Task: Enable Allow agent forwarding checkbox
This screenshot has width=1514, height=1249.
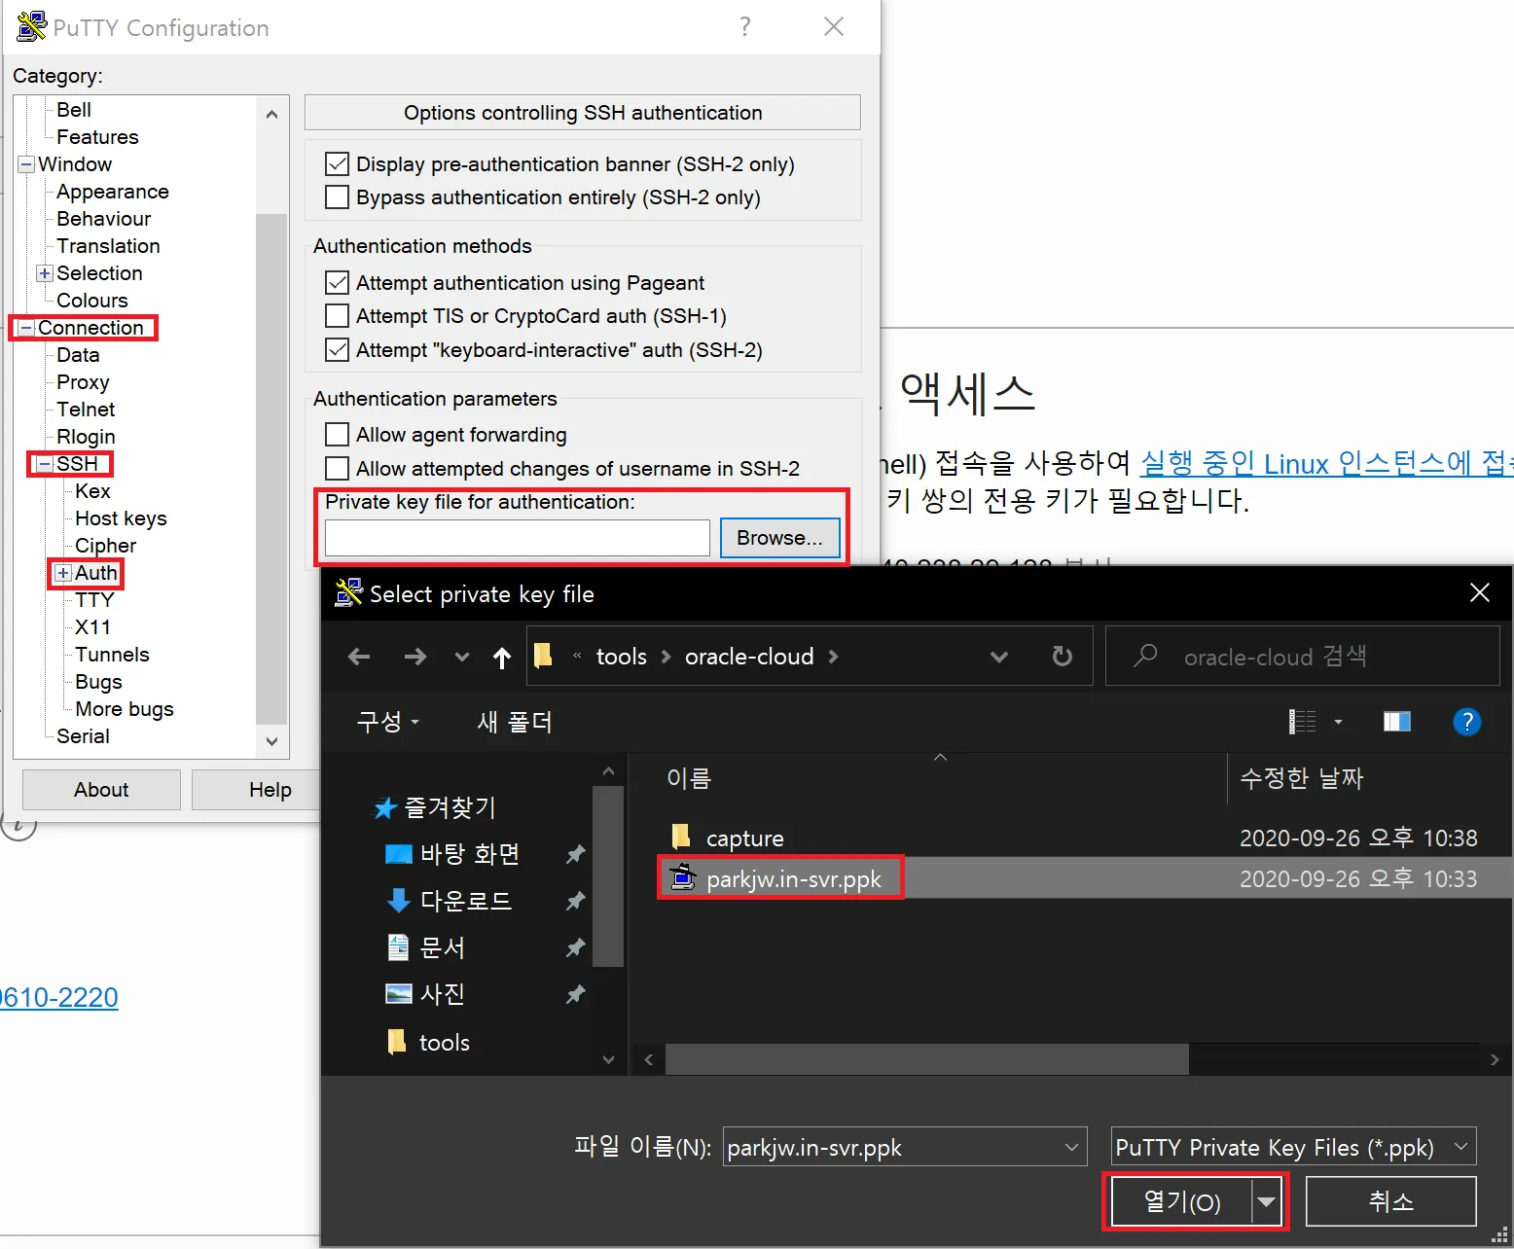Action: pyautogui.click(x=337, y=434)
